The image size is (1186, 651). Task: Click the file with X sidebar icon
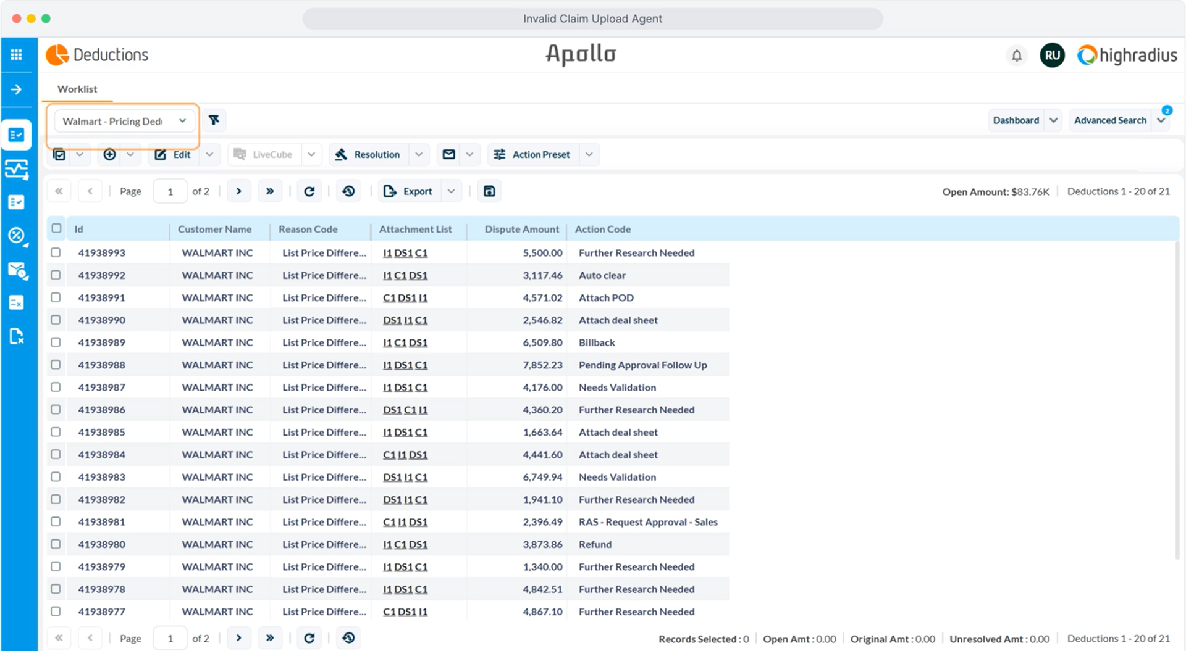[x=17, y=336]
